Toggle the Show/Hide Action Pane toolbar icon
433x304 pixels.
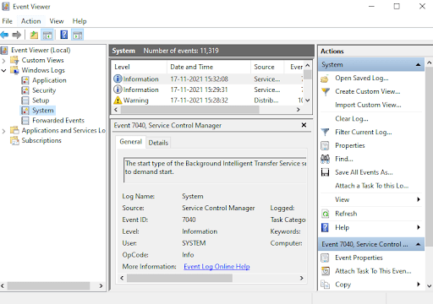click(x=77, y=35)
